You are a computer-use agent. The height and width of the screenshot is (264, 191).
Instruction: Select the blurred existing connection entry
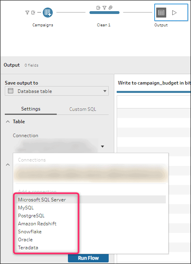pyautogui.click(x=91, y=173)
